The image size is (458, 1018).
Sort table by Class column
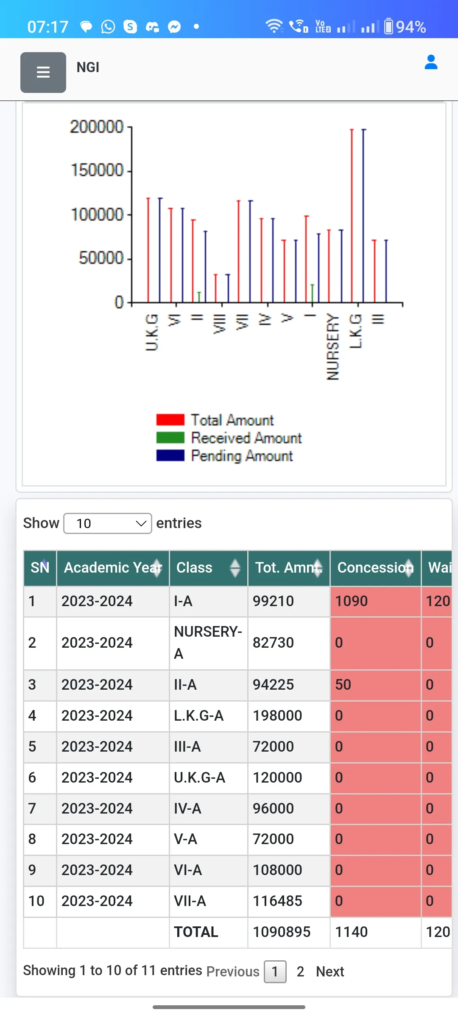coord(209,568)
